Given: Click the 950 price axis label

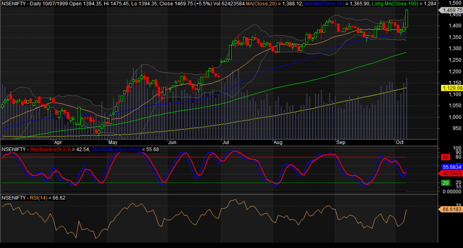Looking at the screenshot, I should coord(457,129).
